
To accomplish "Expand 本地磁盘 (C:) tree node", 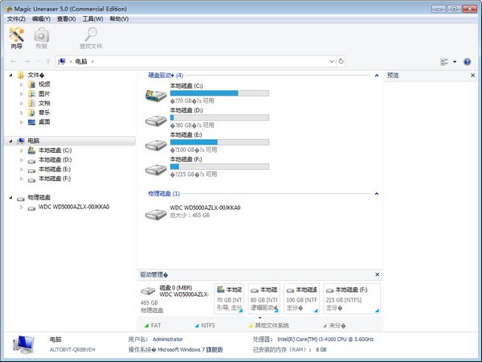I will pyautogui.click(x=21, y=150).
